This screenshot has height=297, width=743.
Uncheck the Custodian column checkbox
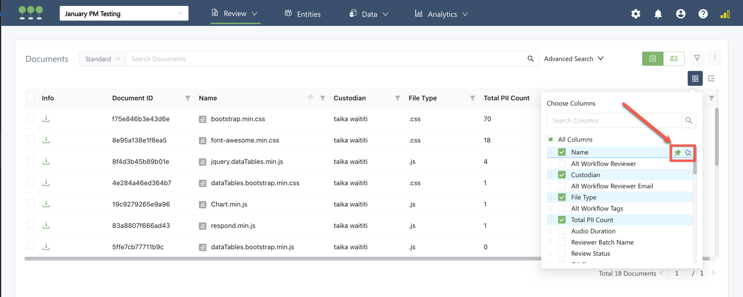click(562, 175)
